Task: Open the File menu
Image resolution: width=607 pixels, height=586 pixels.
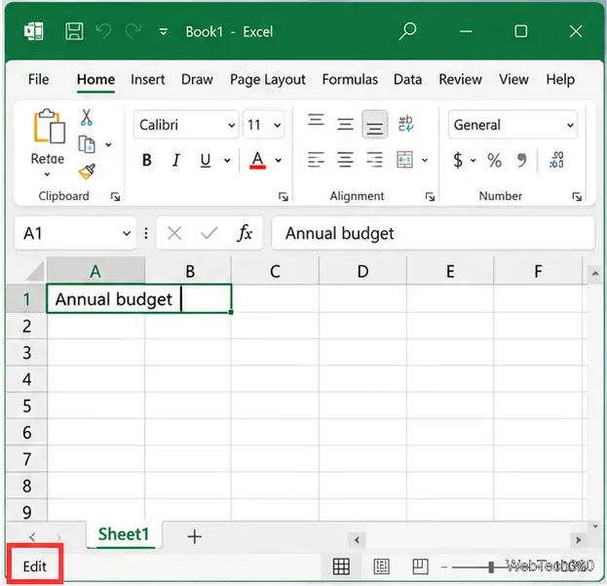Action: 38,79
